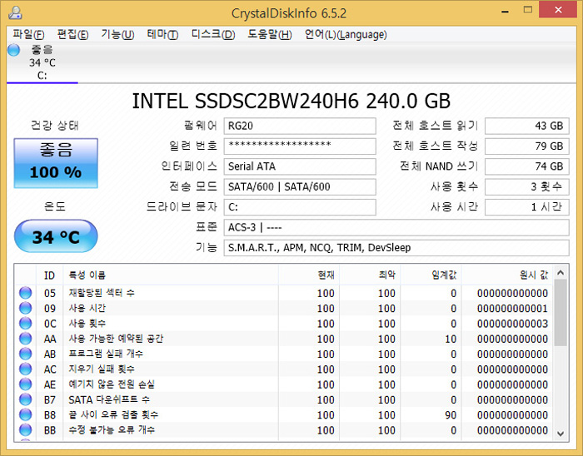Click transfer mode field SATA/600 | SATA/600
This screenshot has height=456, width=583.
click(300, 186)
